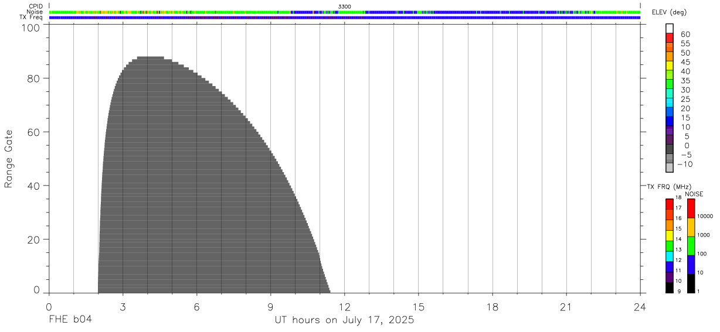
Task: Click the x-axis tick label '18'
Action: tap(492, 307)
